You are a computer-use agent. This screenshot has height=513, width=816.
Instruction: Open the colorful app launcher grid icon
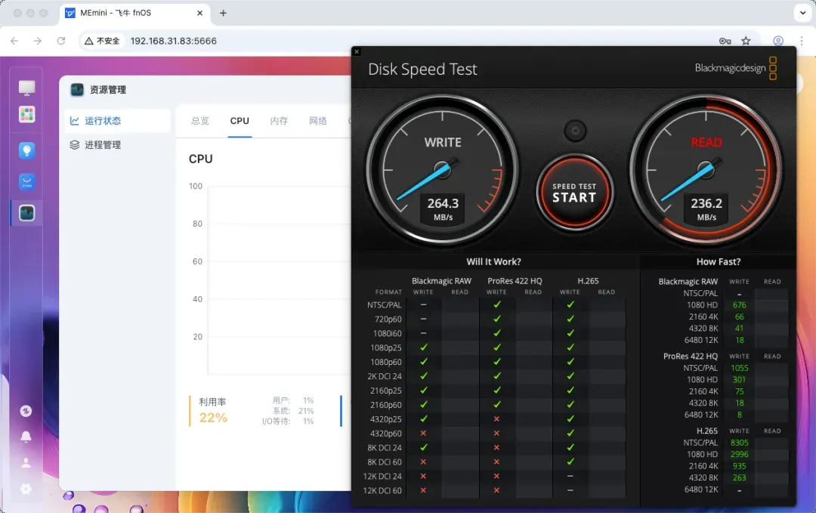(x=26, y=114)
